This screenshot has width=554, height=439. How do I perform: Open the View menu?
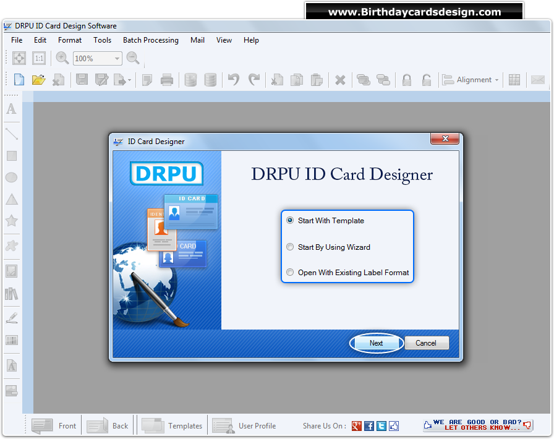tap(224, 40)
